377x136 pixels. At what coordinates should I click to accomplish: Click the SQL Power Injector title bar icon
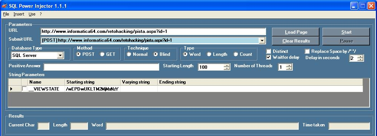coord(4,6)
